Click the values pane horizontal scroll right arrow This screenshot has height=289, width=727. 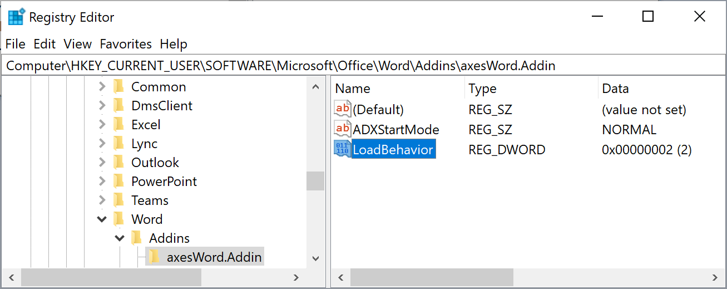click(715, 277)
